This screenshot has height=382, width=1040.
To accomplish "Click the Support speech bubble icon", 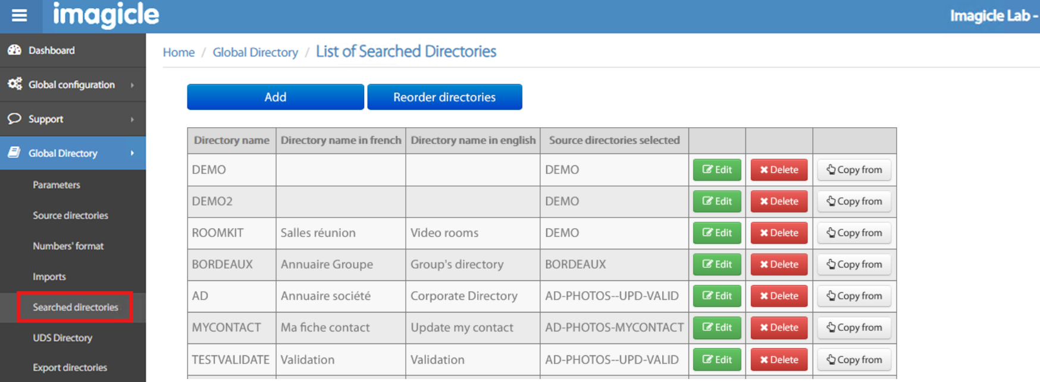I will click(x=14, y=119).
